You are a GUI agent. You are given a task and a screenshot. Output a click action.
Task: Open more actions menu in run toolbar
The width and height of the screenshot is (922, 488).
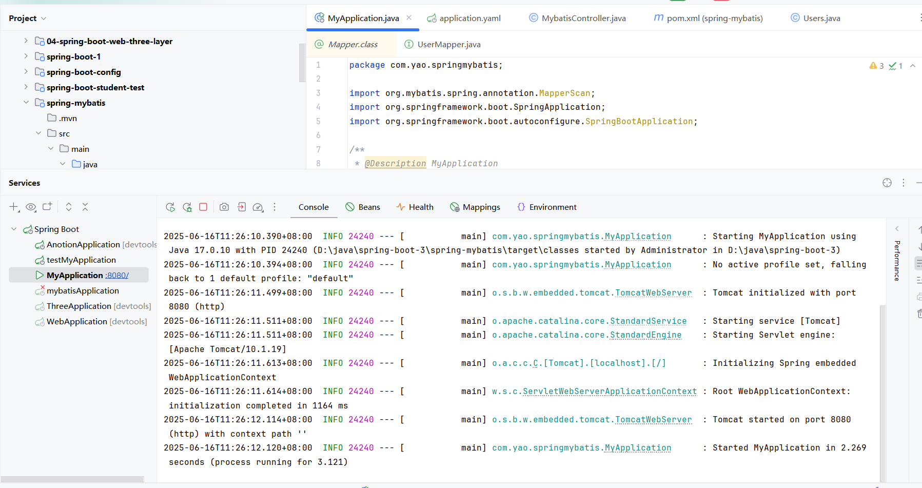pyautogui.click(x=274, y=207)
